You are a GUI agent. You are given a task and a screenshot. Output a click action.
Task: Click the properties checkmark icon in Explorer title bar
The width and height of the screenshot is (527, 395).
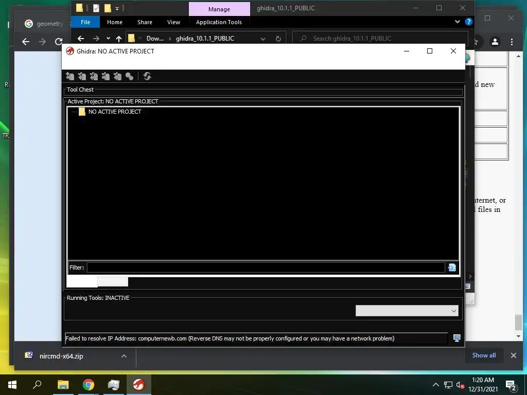pyautogui.click(x=96, y=8)
